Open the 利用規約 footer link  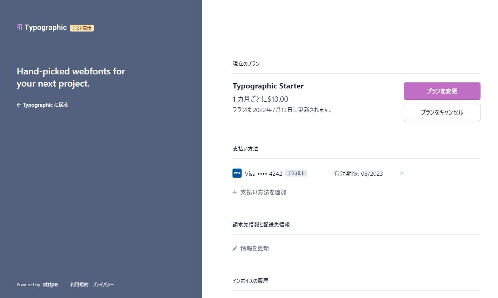79,284
